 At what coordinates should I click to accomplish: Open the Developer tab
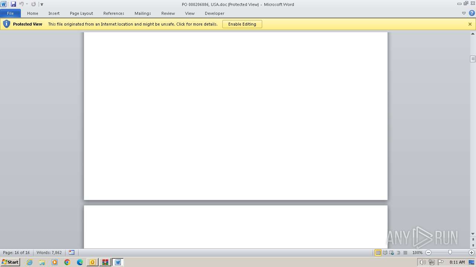click(x=215, y=13)
